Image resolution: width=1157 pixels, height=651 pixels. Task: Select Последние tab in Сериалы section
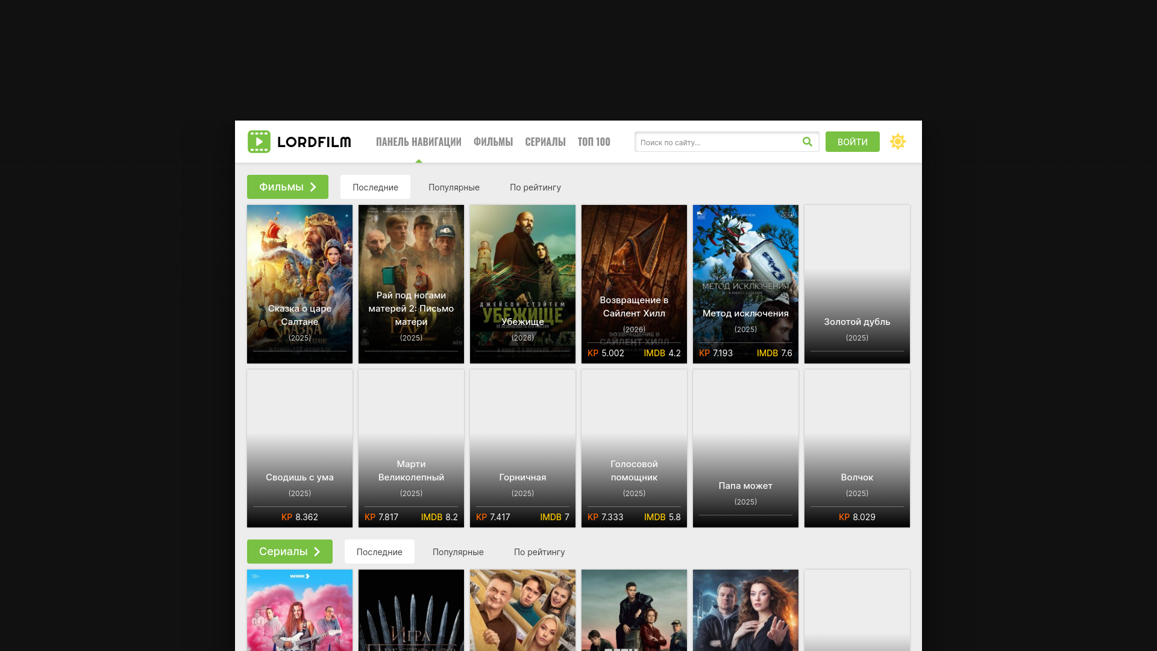coord(380,552)
